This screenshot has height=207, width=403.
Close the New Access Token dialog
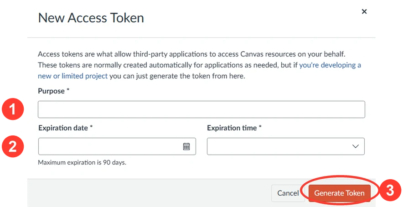click(364, 11)
